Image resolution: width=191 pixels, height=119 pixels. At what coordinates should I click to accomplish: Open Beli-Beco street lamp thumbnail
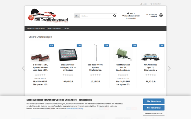click(96, 53)
